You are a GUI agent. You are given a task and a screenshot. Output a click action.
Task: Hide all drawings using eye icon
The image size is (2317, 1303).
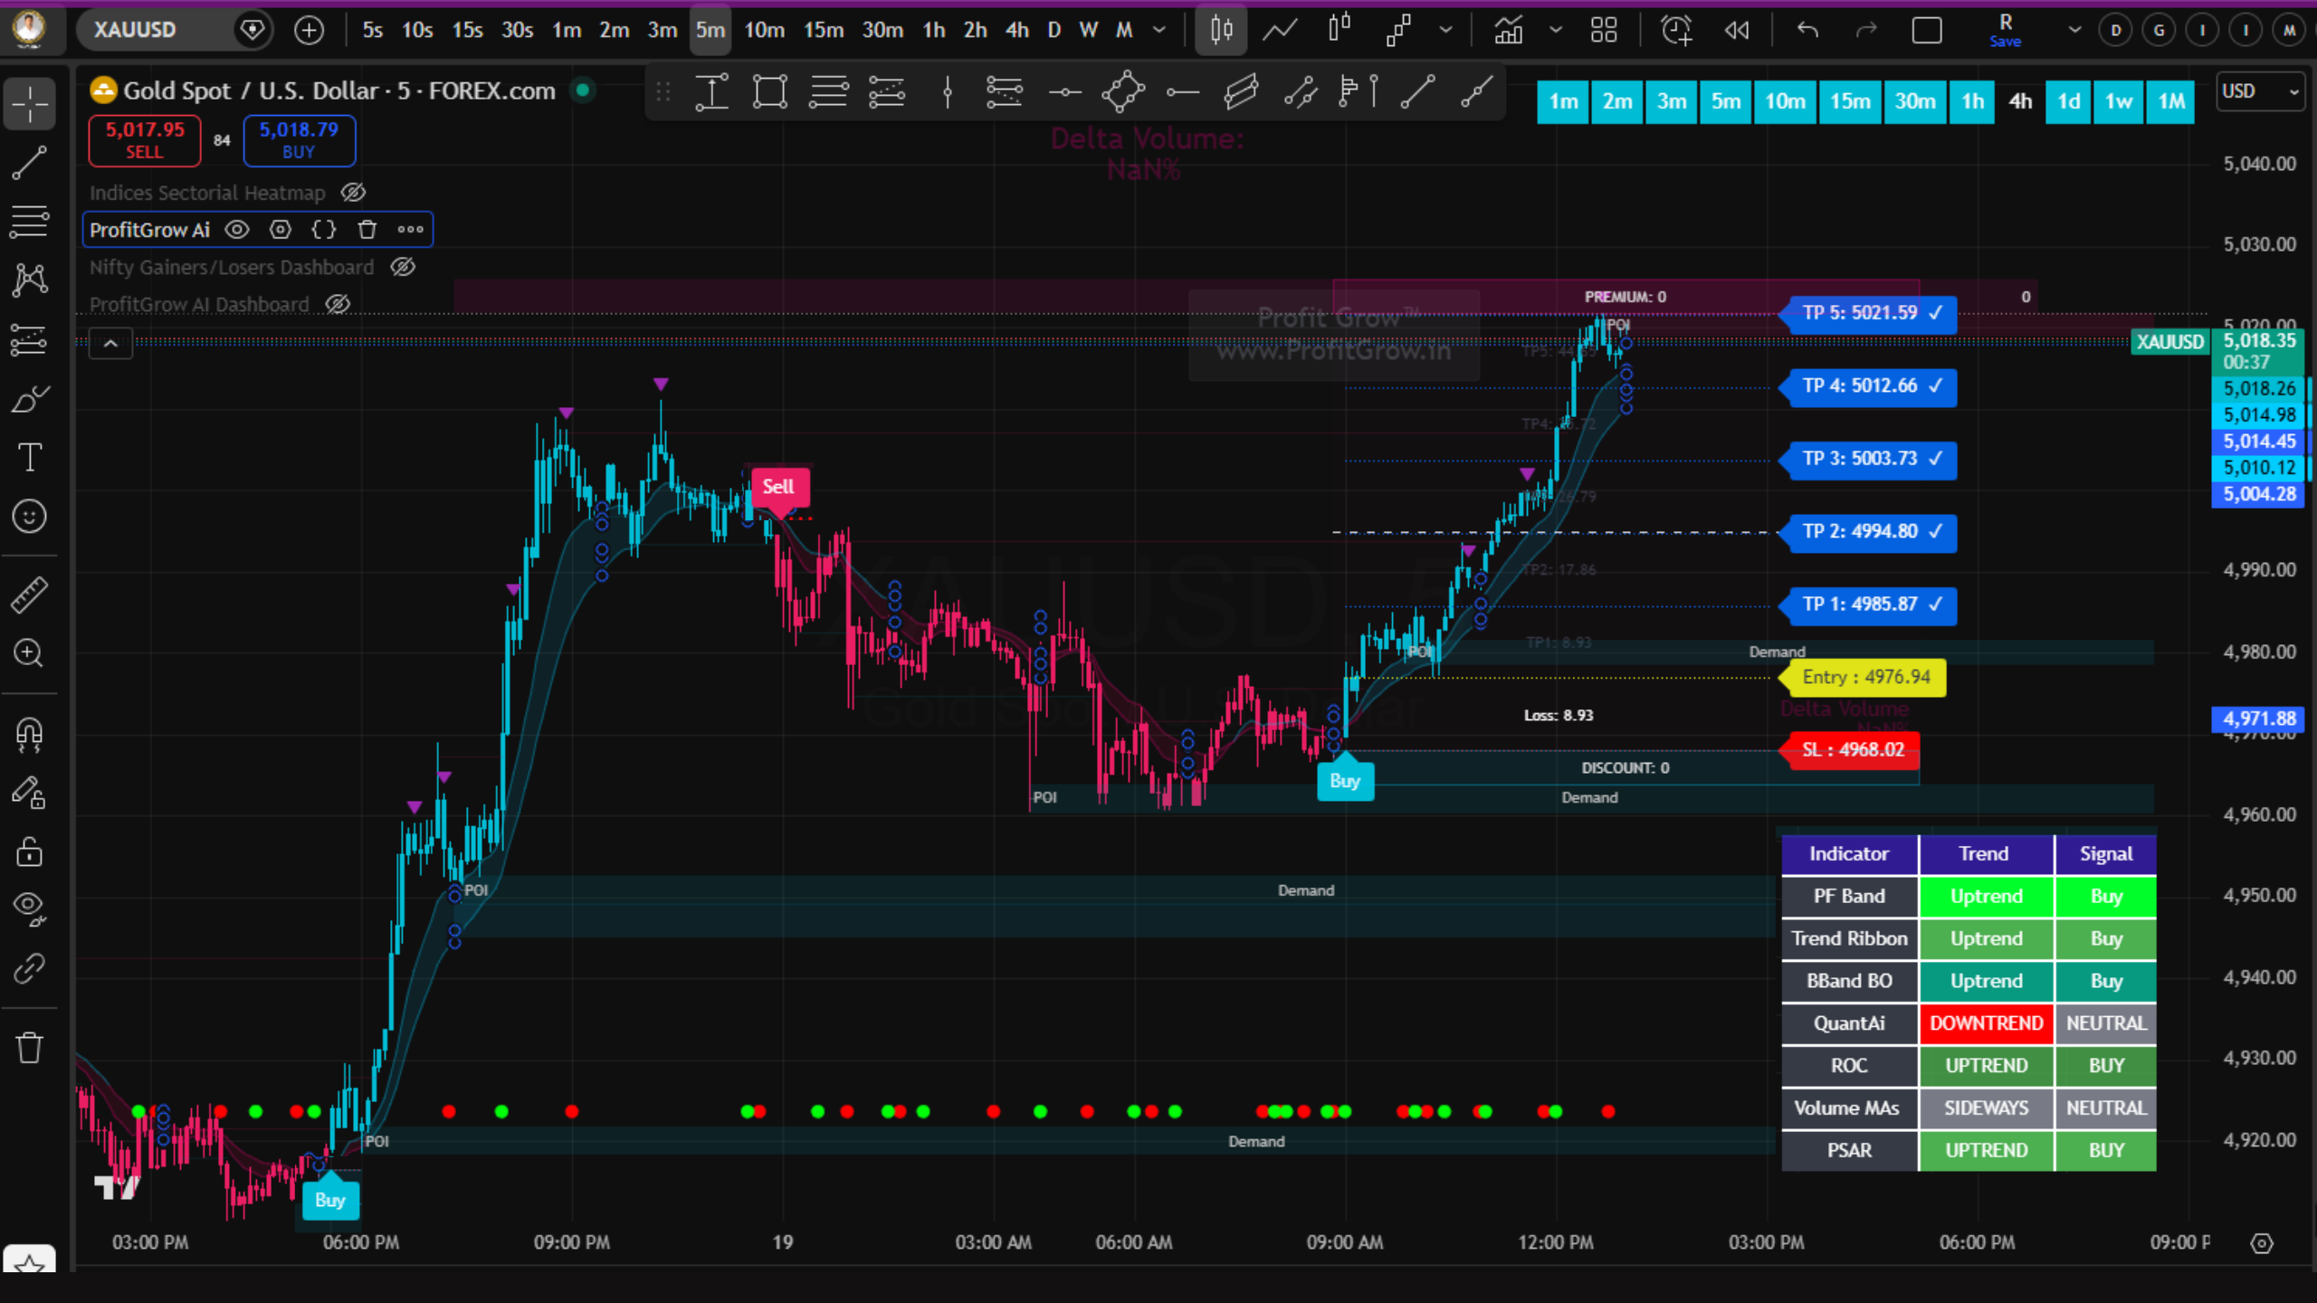click(x=30, y=909)
